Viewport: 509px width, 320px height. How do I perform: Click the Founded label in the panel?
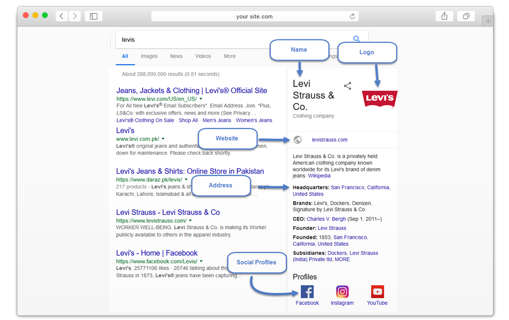(305, 237)
